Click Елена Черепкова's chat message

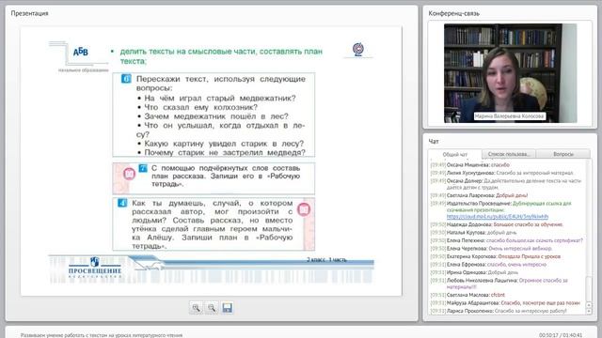click(x=491, y=249)
